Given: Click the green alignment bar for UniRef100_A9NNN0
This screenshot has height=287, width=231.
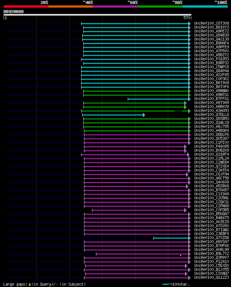Looking at the screenshot, I should click(x=136, y=91).
